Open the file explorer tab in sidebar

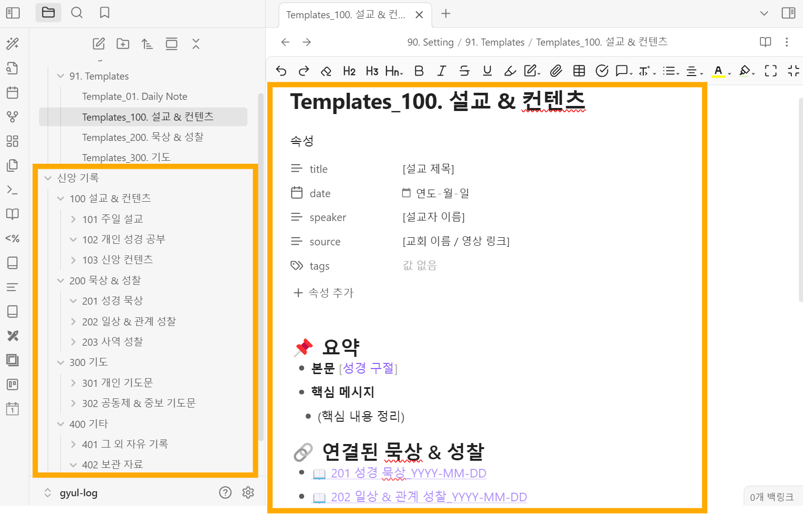(x=48, y=13)
